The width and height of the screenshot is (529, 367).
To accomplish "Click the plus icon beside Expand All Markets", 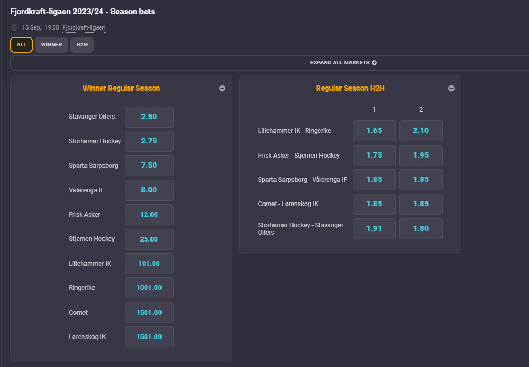I will [x=374, y=63].
